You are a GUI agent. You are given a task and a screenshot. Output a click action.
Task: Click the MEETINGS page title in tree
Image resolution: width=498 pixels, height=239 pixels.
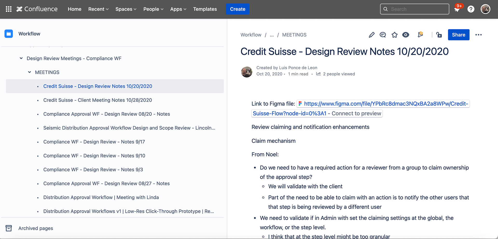pos(47,72)
